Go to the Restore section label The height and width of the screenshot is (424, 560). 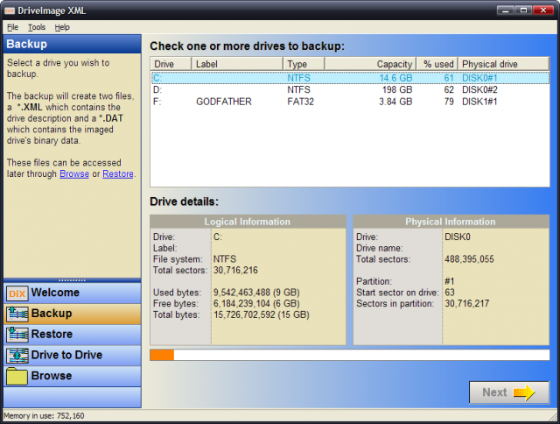pos(52,334)
